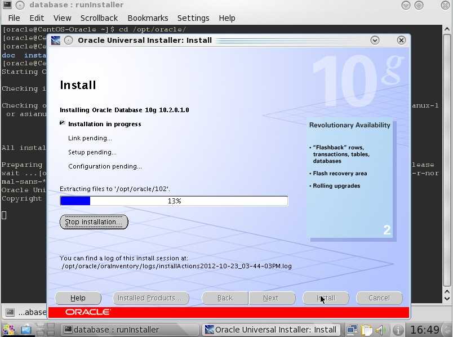The height and width of the screenshot is (337, 453).
Task: Click the Revolutionary Availability heading
Action: pyautogui.click(x=349, y=125)
